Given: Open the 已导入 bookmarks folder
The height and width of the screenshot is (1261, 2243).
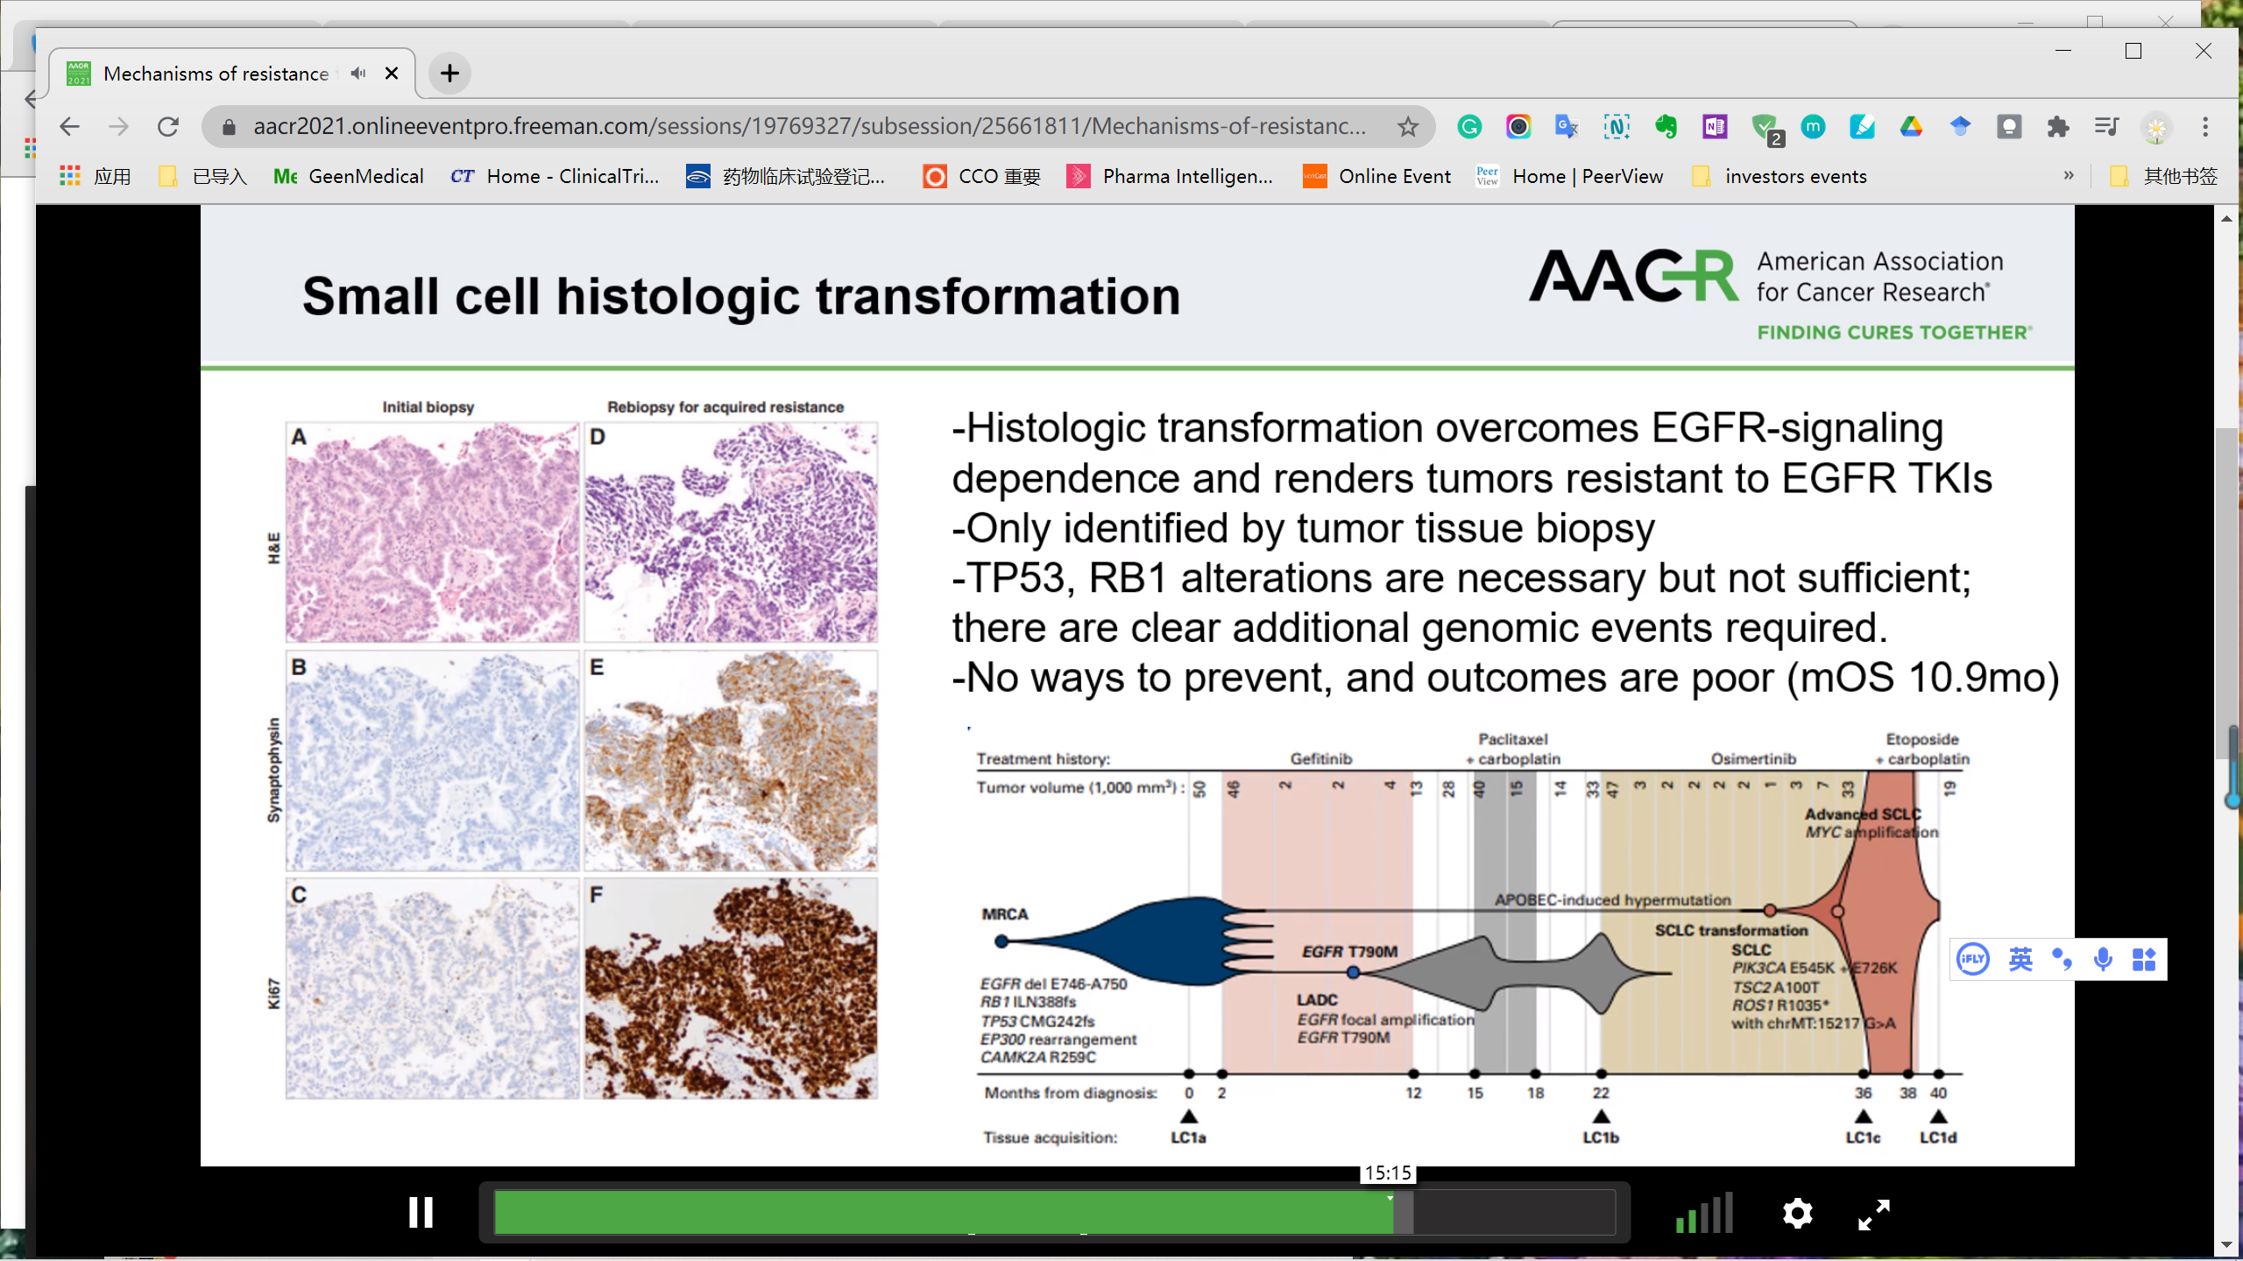Looking at the screenshot, I should [x=202, y=176].
